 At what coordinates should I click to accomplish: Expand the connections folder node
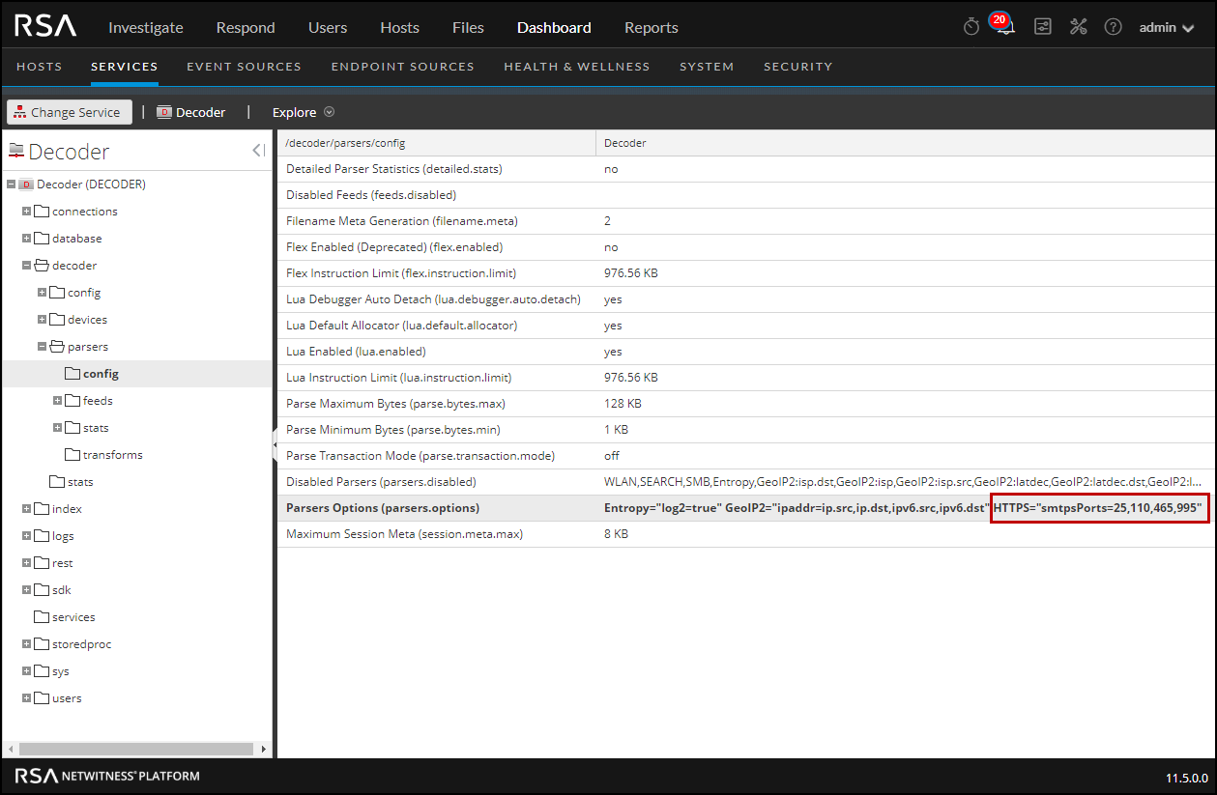pyautogui.click(x=27, y=212)
